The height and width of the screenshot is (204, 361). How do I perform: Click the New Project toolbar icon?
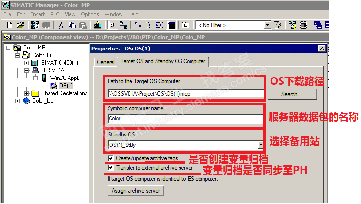[10, 25]
